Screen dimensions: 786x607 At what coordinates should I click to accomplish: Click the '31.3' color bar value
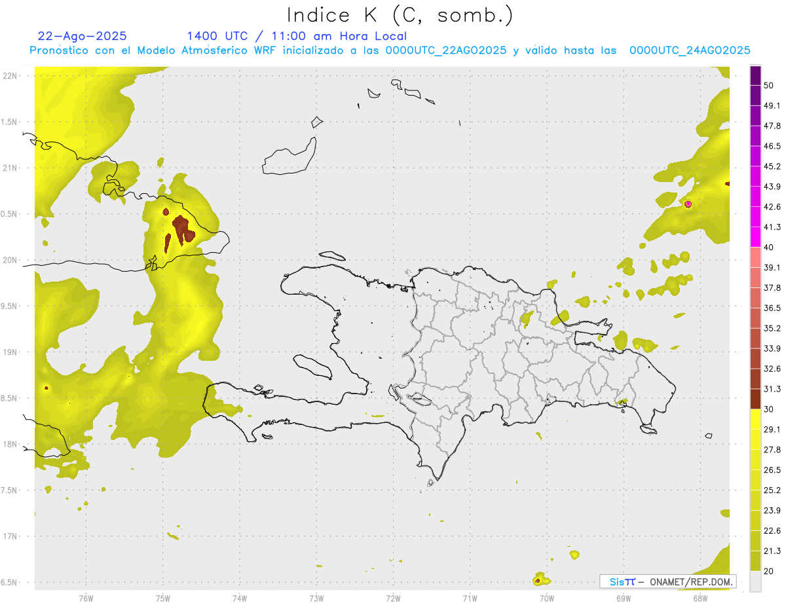click(773, 389)
